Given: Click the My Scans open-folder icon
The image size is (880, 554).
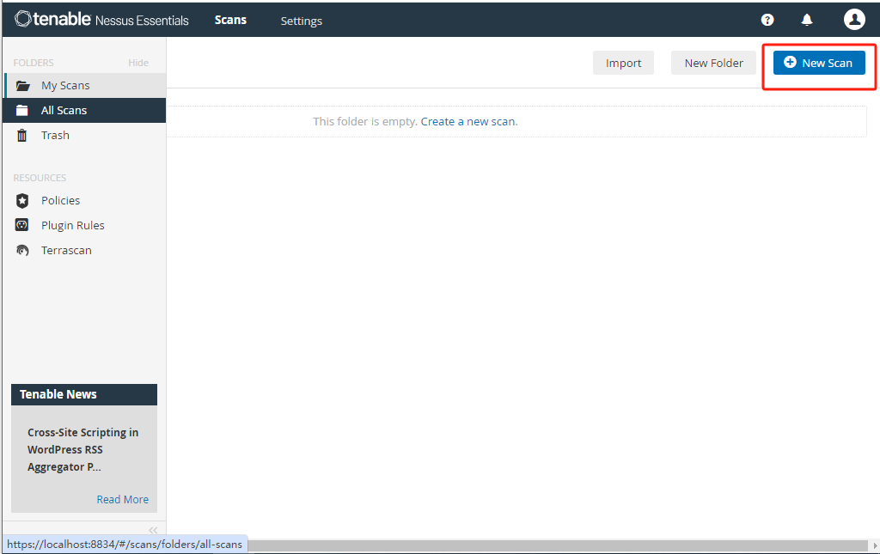Looking at the screenshot, I should coord(22,86).
